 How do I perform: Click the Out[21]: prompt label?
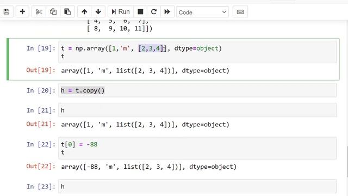pyautogui.click(x=41, y=124)
